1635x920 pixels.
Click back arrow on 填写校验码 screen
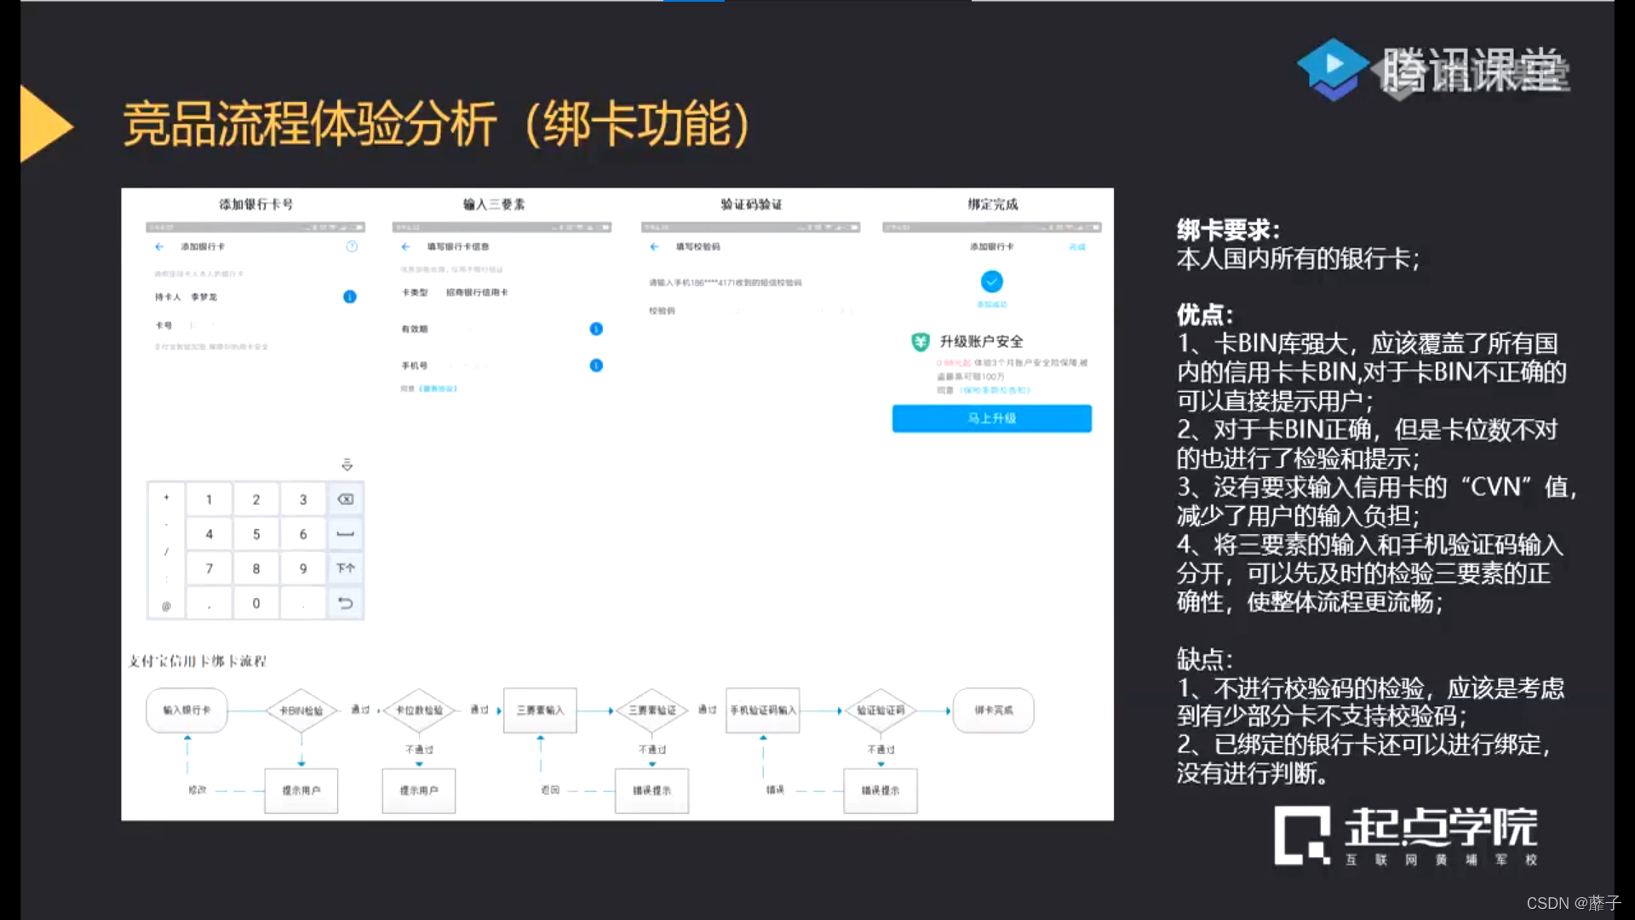click(654, 247)
